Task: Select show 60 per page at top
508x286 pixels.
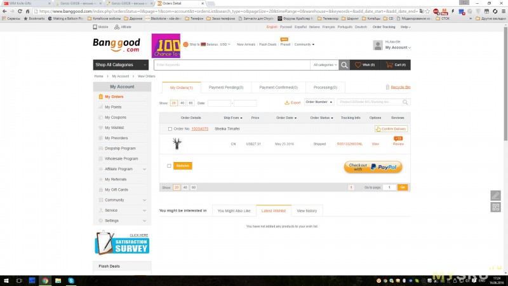Action: (x=190, y=103)
